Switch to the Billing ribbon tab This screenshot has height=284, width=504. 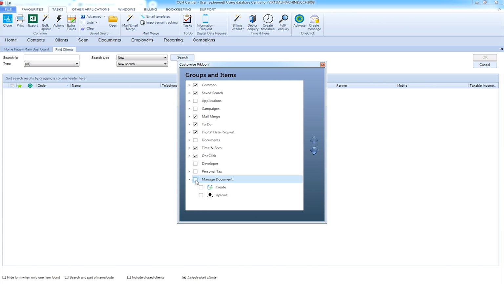pyautogui.click(x=150, y=10)
